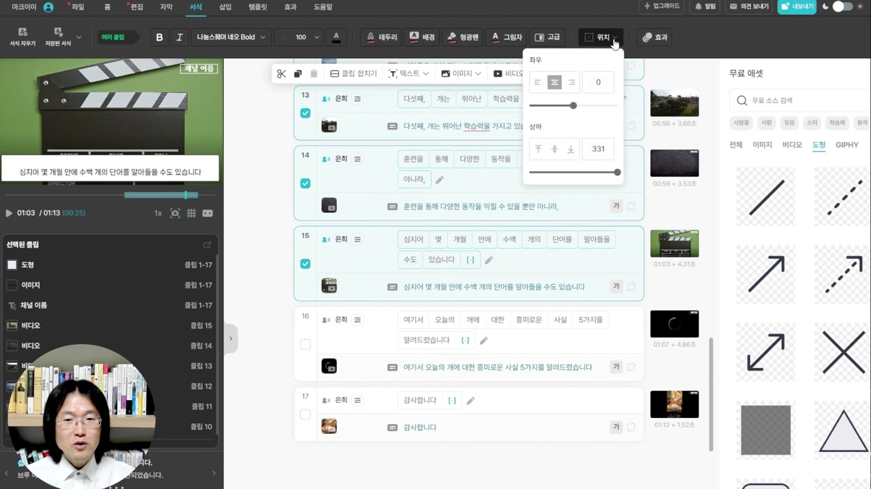Viewport: 871px width, 489px height.
Task: Open the font family dropdown 나눔스퀘어 네오 Bold
Action: [231, 38]
